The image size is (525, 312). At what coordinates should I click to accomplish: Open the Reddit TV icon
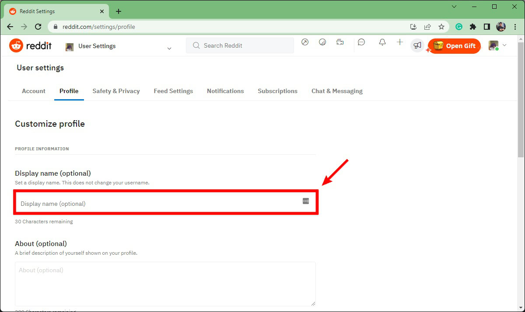tap(340, 42)
